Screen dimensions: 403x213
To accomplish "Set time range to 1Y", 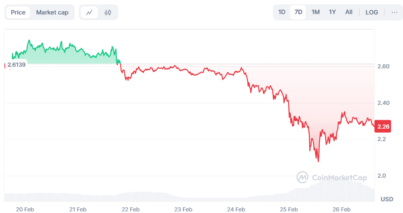I will coord(332,12).
